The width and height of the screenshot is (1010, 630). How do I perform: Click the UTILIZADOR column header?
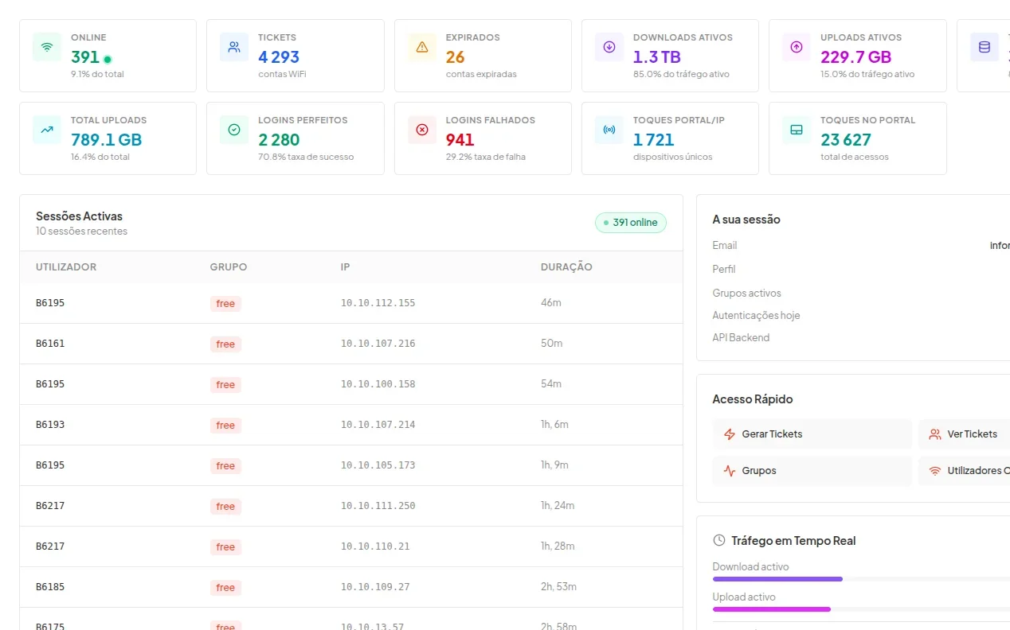[66, 267]
